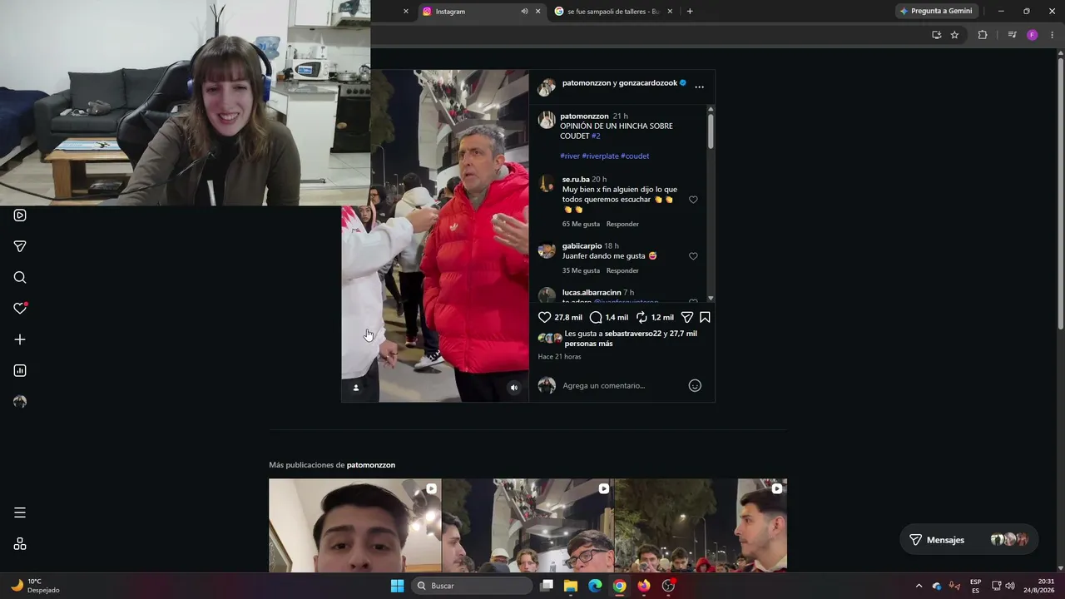The height and width of the screenshot is (599, 1065).
Task: Open Instagram notifications heart icon
Action: pos(20,309)
